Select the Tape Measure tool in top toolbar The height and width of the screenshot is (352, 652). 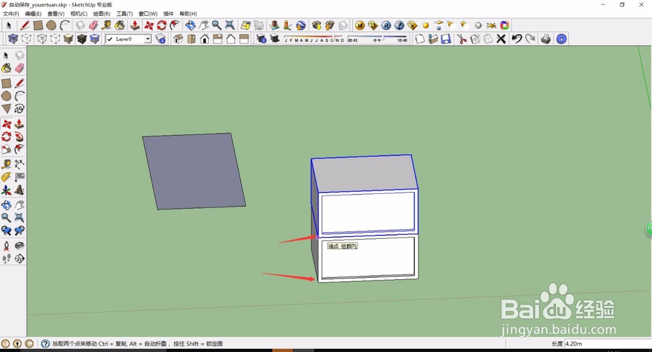tap(106, 26)
